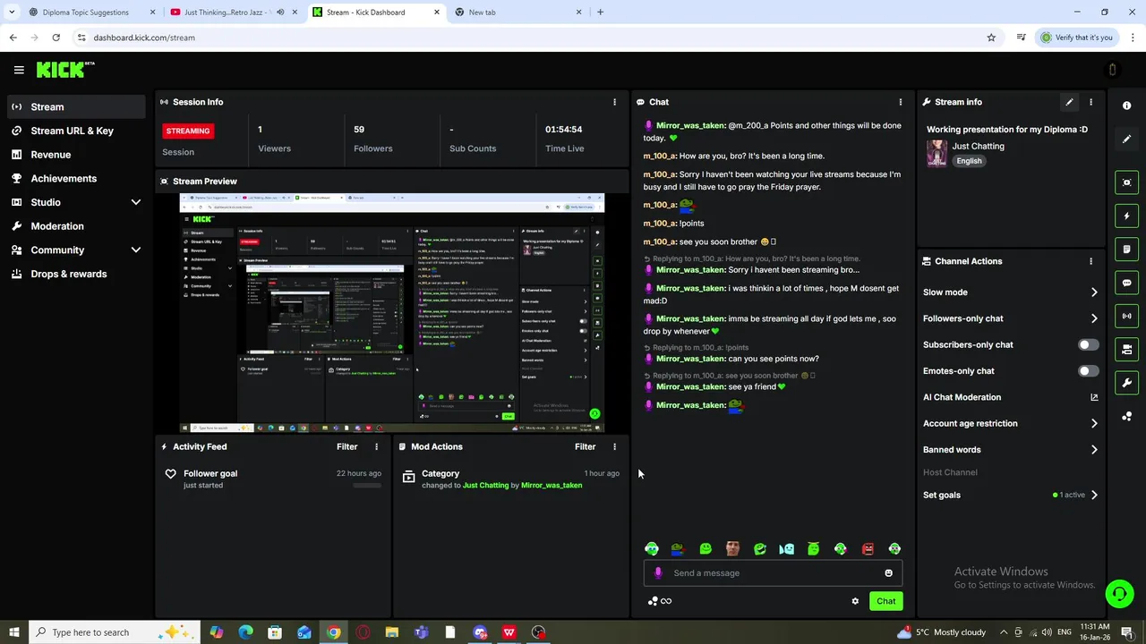Open File Explorer from taskbar

391,632
